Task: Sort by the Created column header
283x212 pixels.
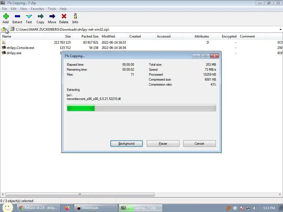Action: coord(141,36)
